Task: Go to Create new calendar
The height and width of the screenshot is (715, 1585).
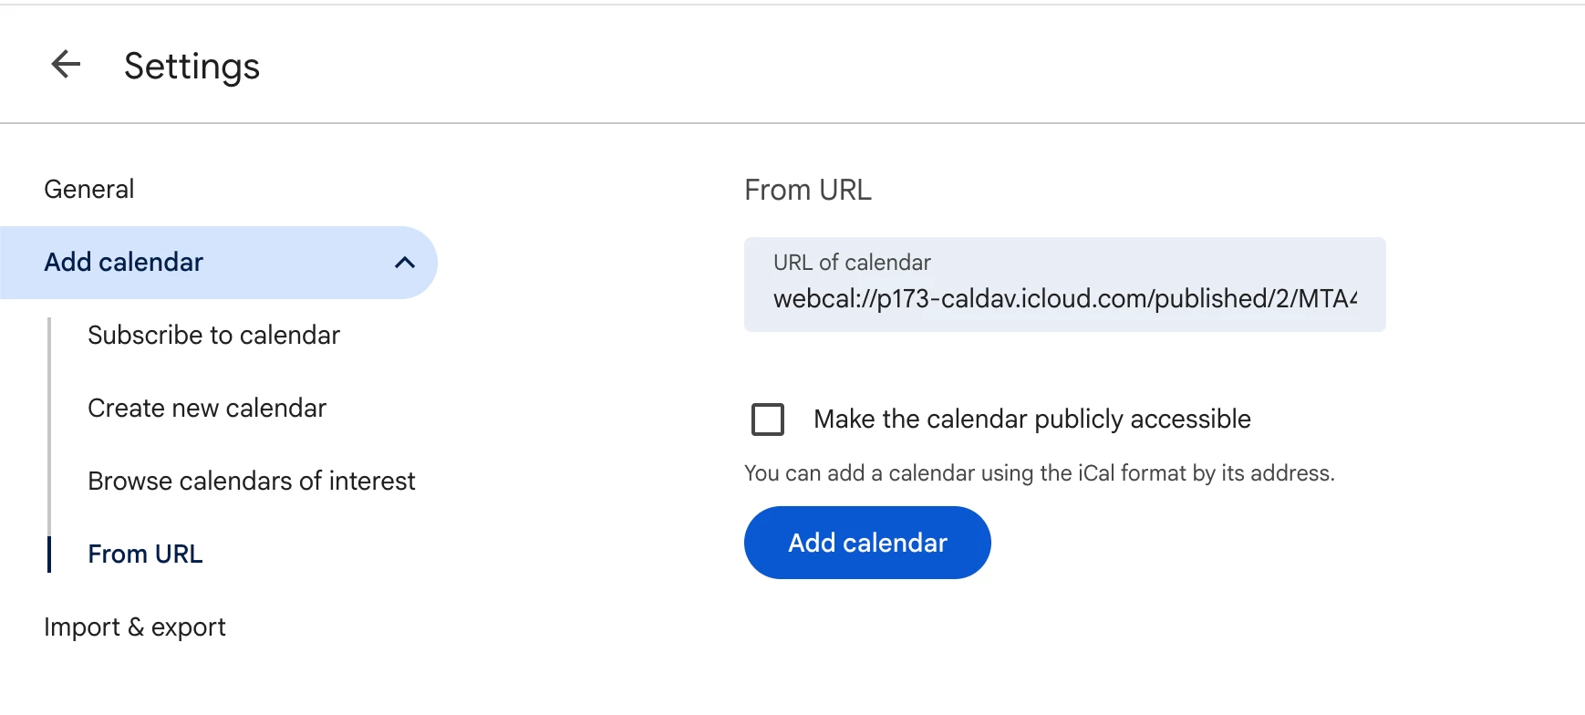Action: pos(207,409)
